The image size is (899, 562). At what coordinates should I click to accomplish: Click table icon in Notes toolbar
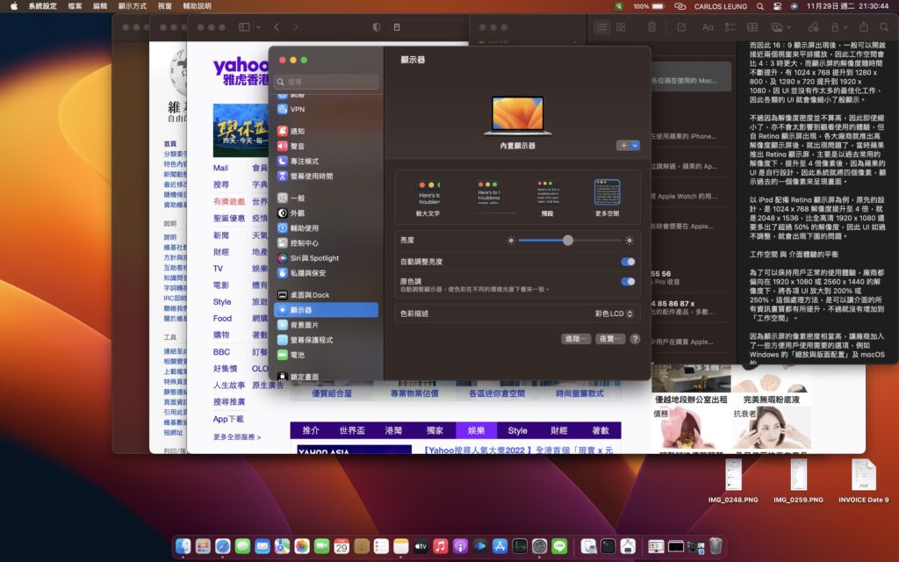pos(752,27)
